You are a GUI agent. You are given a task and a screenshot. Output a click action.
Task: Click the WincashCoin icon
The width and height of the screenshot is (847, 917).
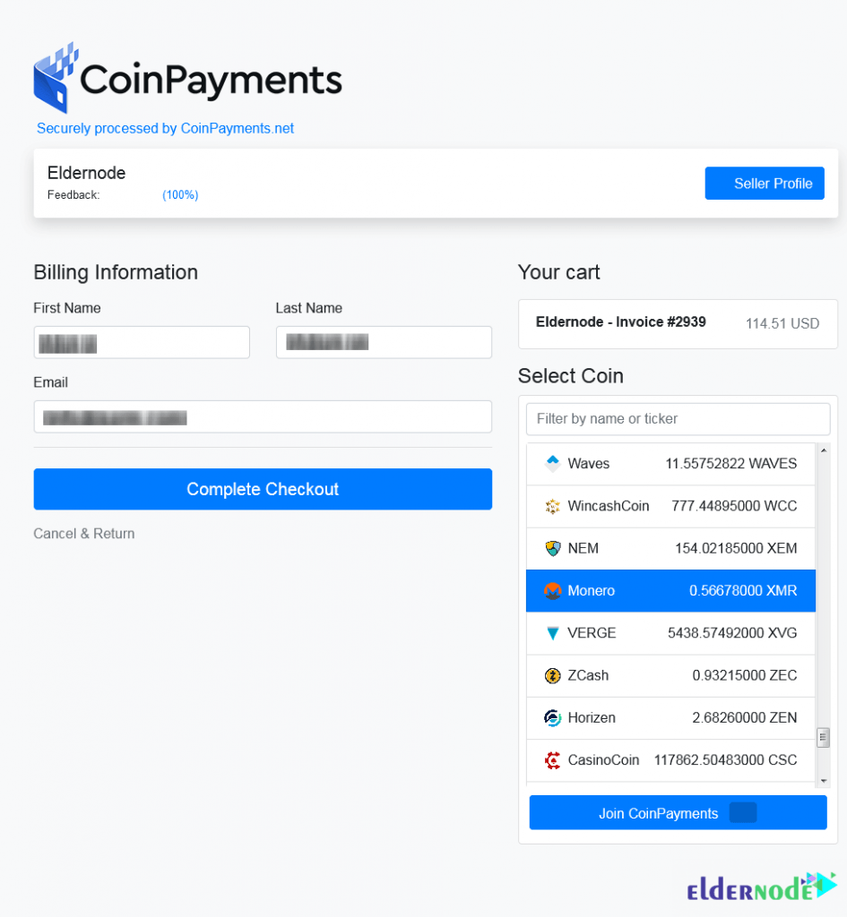pos(553,506)
